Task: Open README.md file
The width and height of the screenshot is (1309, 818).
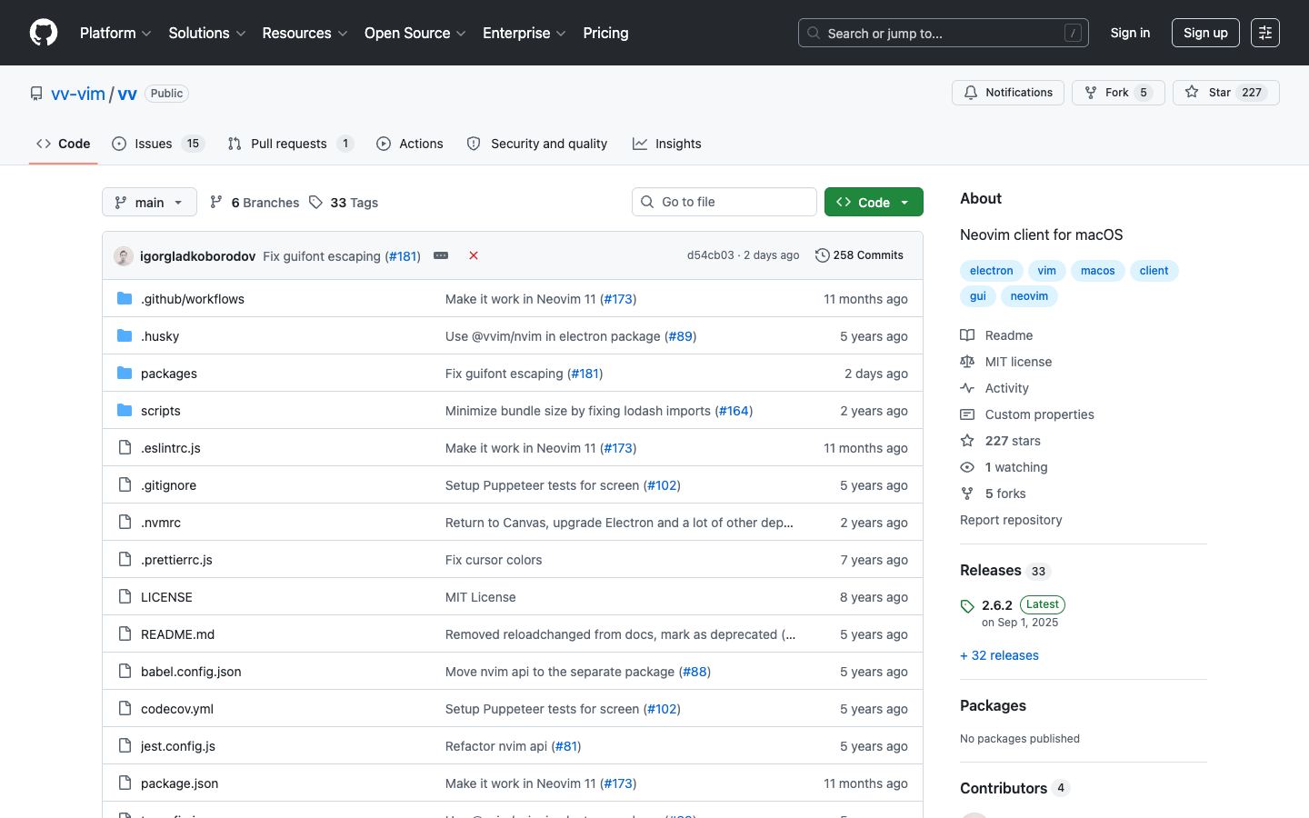Action: [x=177, y=634]
